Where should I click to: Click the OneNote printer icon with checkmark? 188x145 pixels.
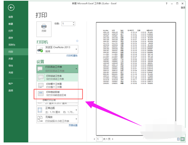point(40,50)
